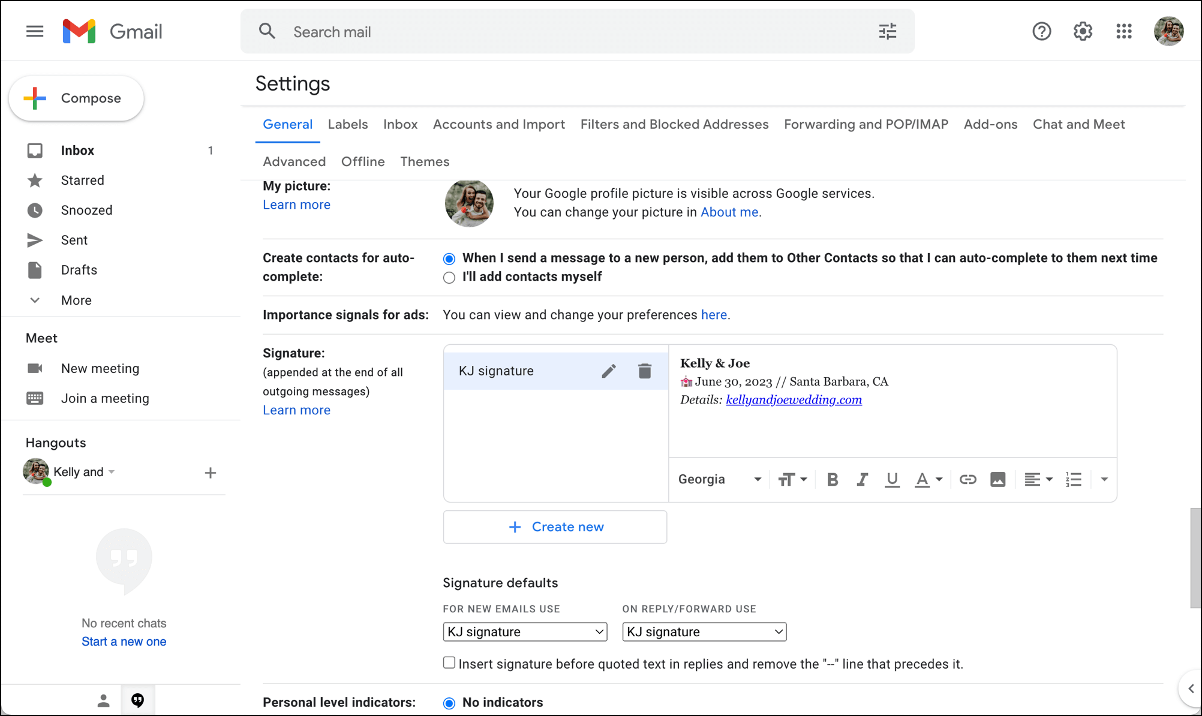Open Snoozed mail folder

click(x=86, y=210)
